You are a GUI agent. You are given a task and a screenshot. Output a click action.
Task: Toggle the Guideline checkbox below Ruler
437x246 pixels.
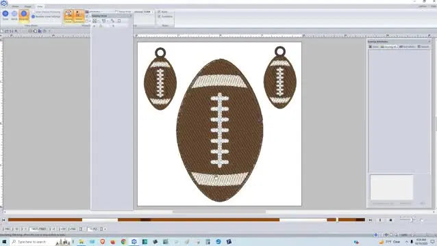[165, 16]
